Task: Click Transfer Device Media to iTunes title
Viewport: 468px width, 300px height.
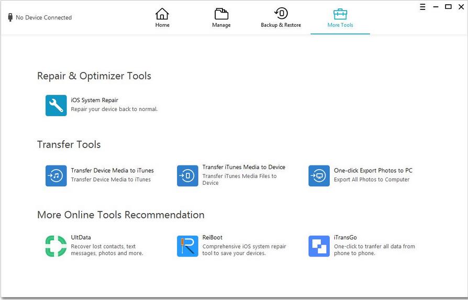Action: (112, 171)
